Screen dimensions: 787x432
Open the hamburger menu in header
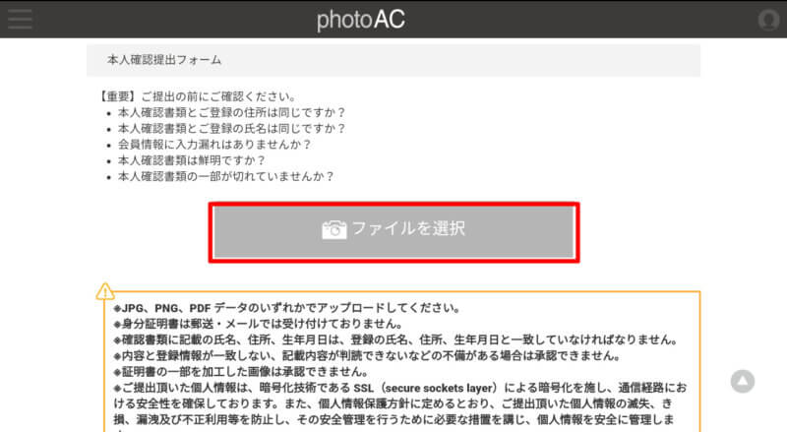(x=20, y=19)
